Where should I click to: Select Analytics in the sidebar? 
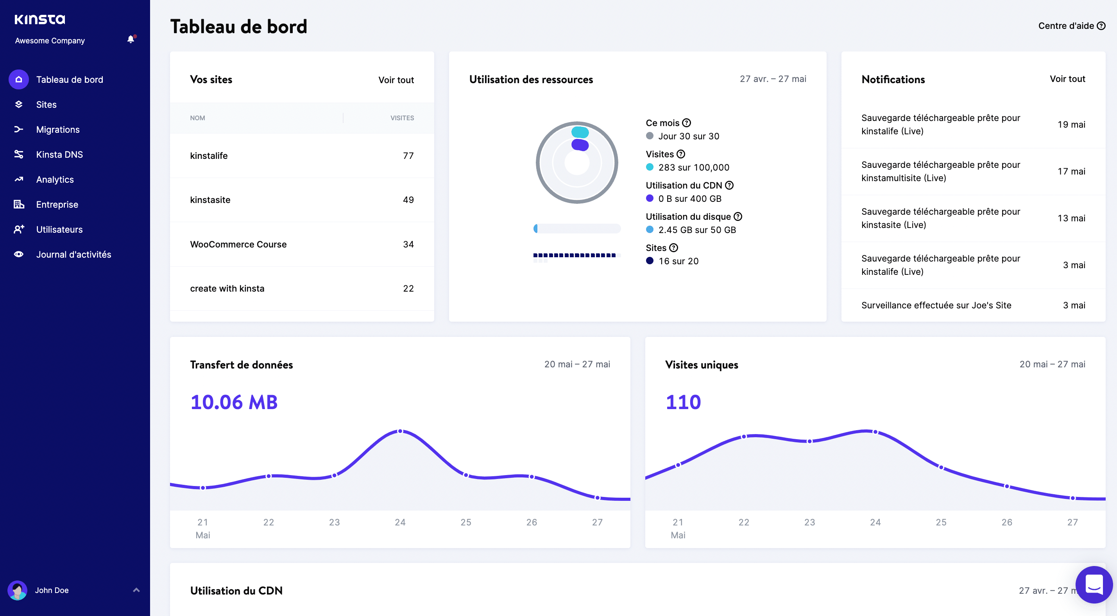[55, 179]
